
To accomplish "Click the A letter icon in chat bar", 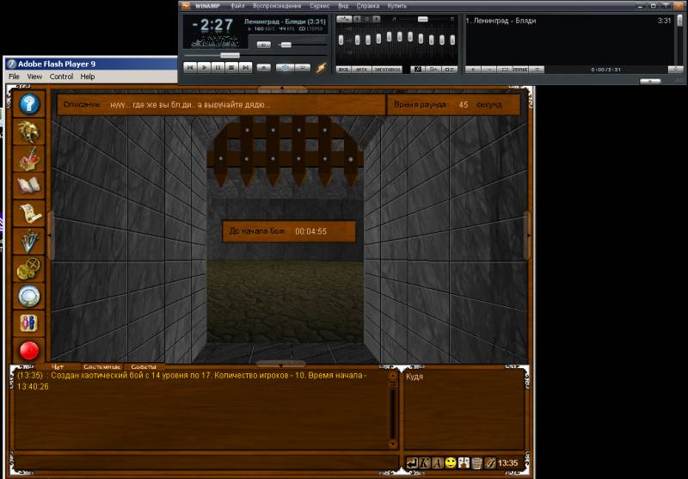I will 438,464.
